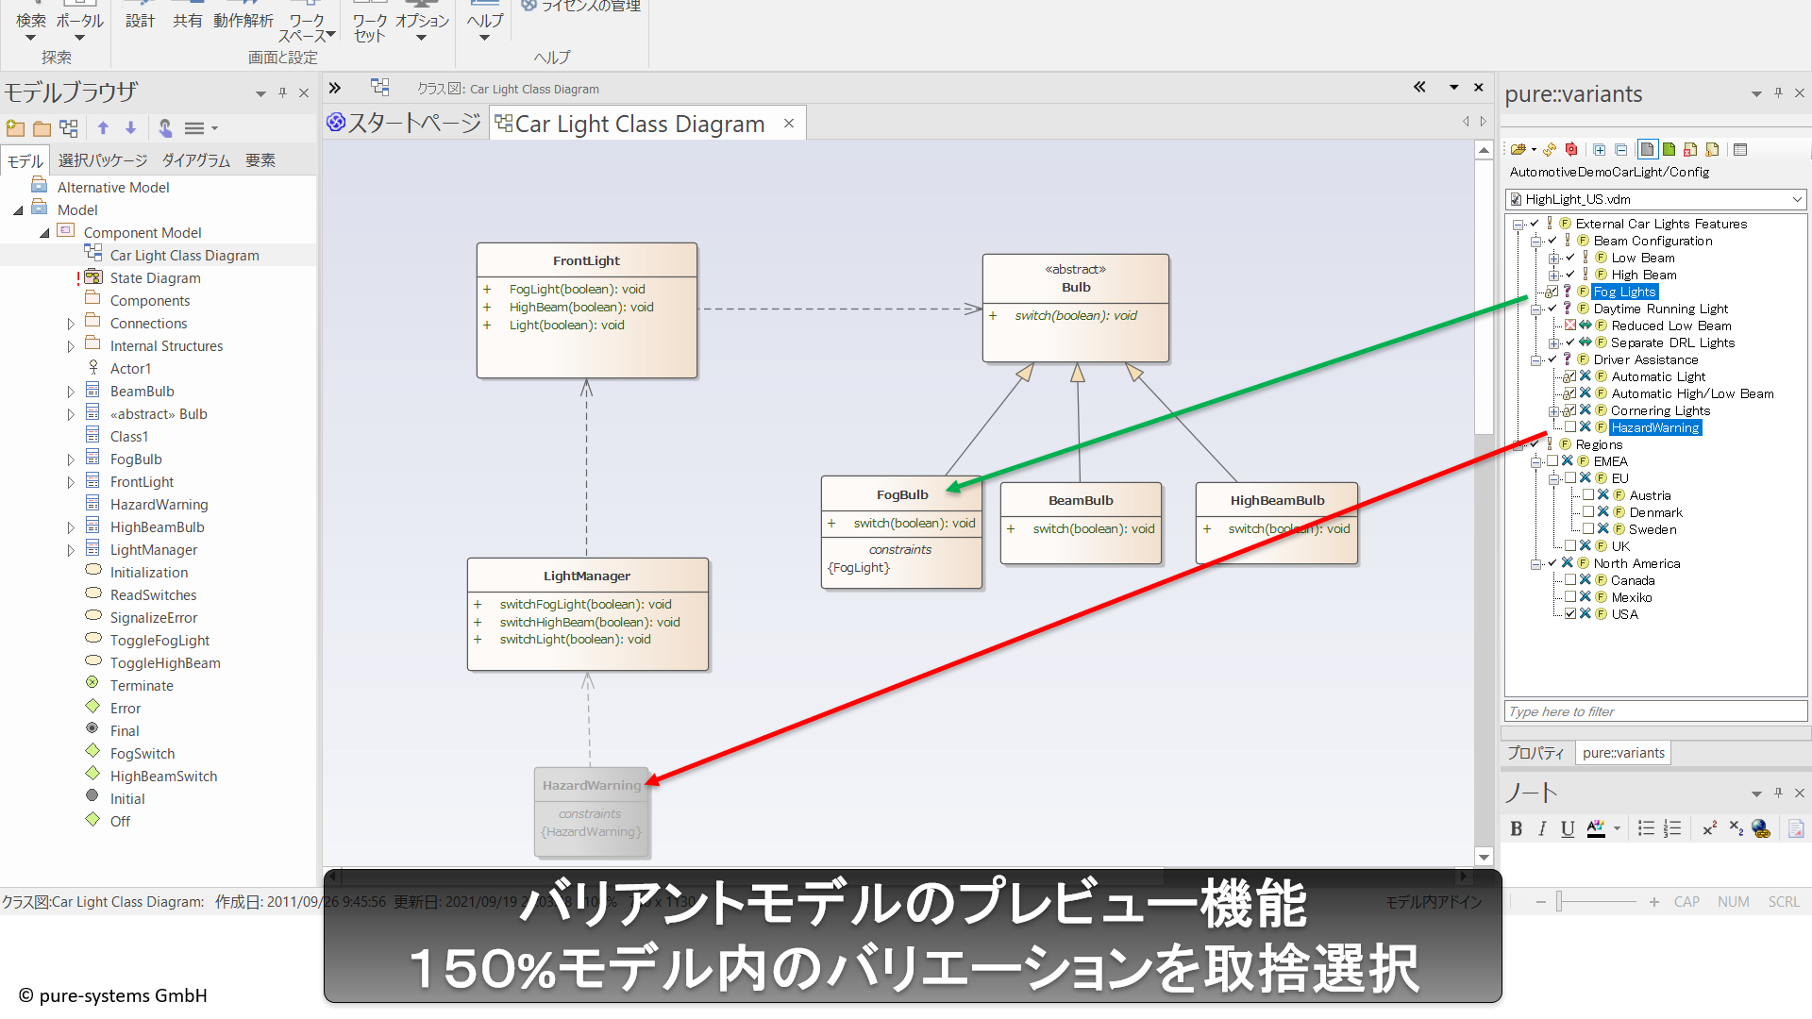Toggle the Denmark checkbox
The width and height of the screenshot is (1812, 1019).
[1588, 512]
